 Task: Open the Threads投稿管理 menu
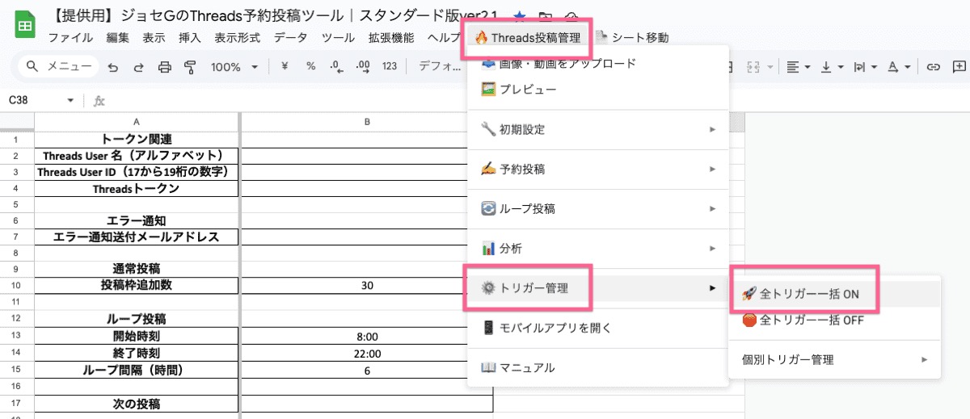[x=527, y=37]
